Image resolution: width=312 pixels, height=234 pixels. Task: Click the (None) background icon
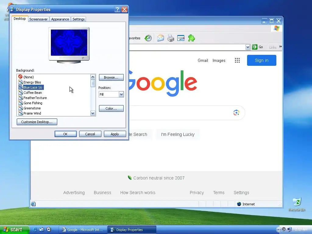20,77
